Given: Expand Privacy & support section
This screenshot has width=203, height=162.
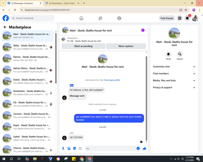Looking at the screenshot, I should pos(174,87).
